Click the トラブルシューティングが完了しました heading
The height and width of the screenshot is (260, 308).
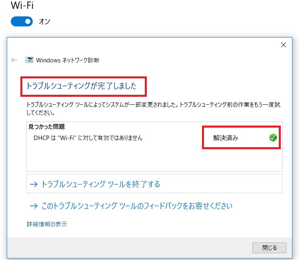[82, 86]
